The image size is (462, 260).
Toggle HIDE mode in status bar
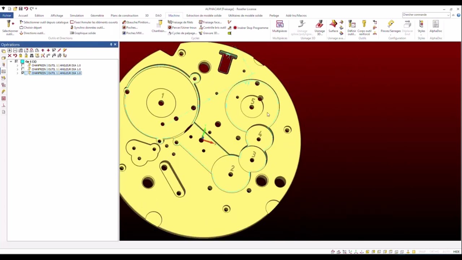(x=456, y=252)
